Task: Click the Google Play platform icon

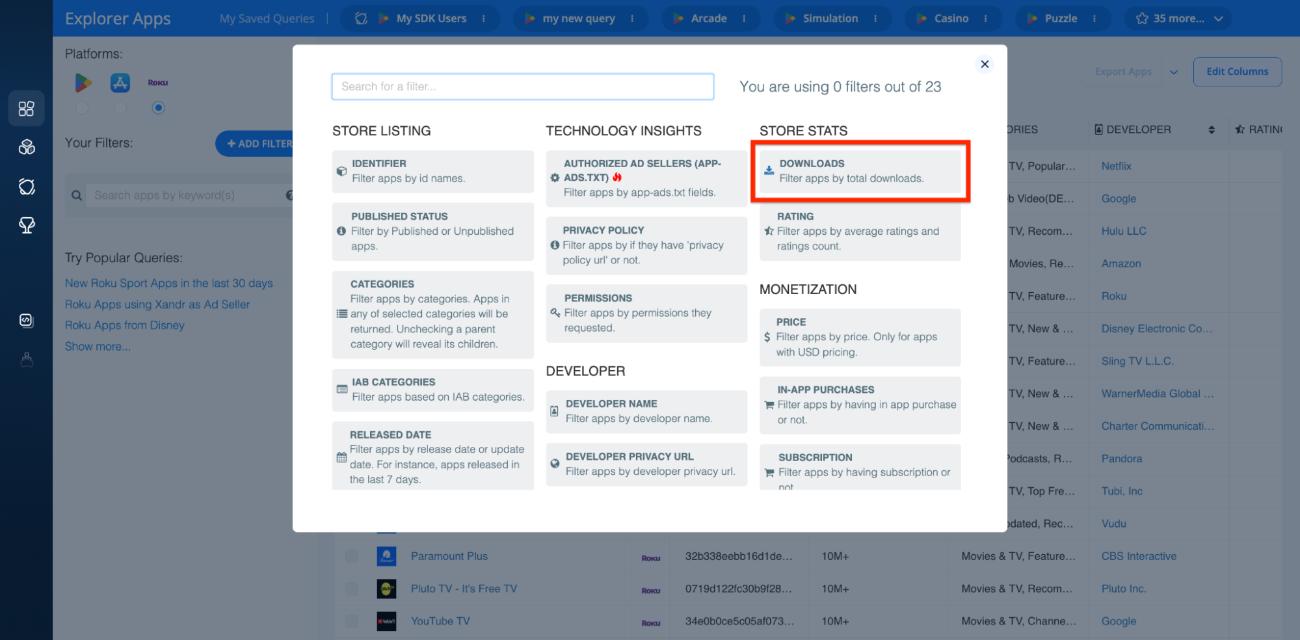Action: [83, 83]
